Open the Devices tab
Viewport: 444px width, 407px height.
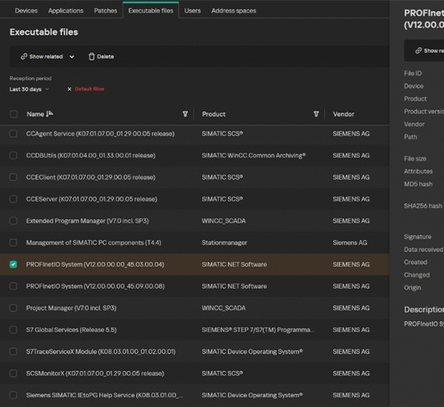tap(26, 11)
